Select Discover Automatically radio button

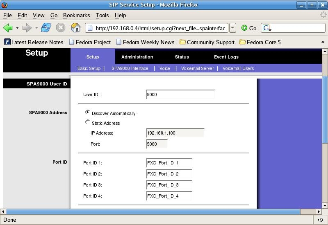[88, 112]
